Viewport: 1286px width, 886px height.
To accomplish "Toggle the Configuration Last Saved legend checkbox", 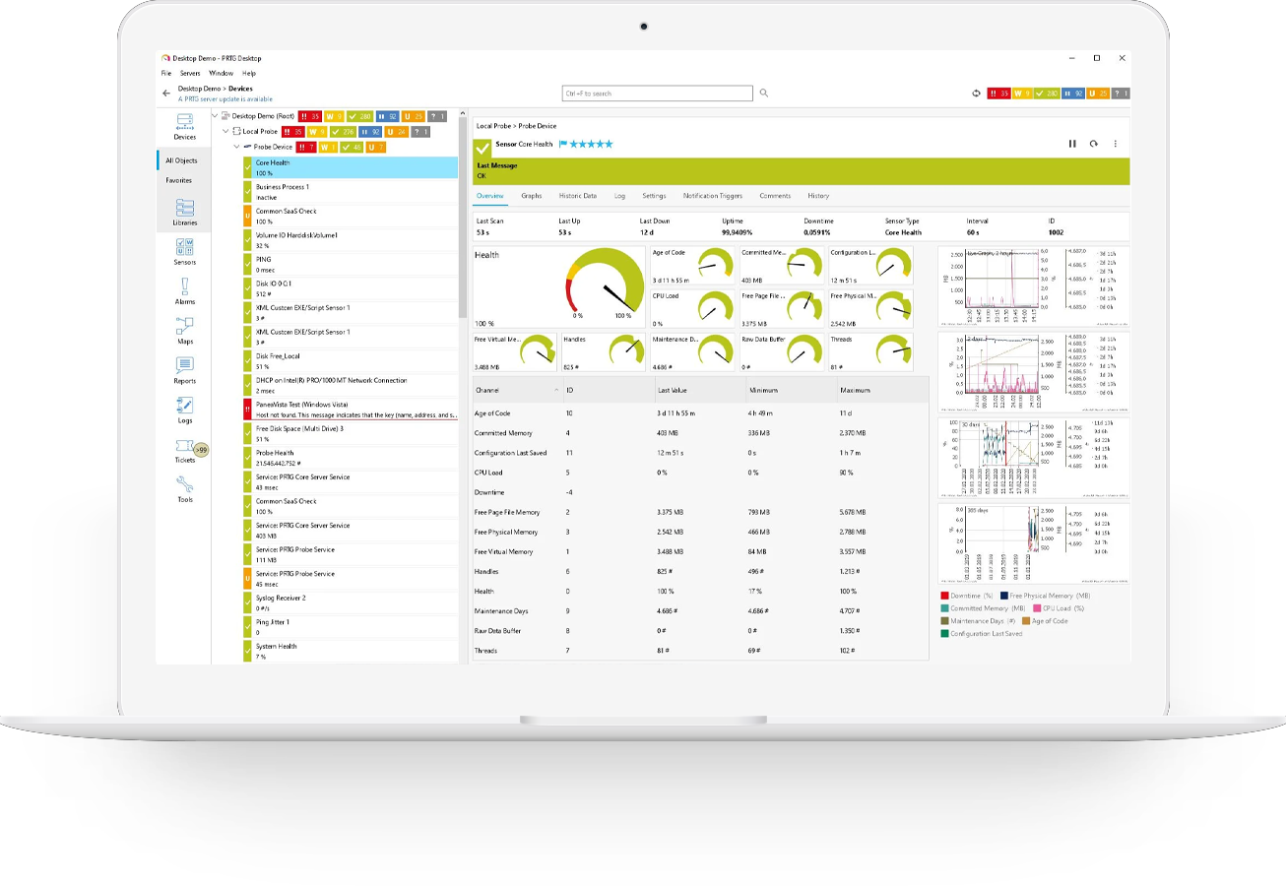I will coord(944,634).
